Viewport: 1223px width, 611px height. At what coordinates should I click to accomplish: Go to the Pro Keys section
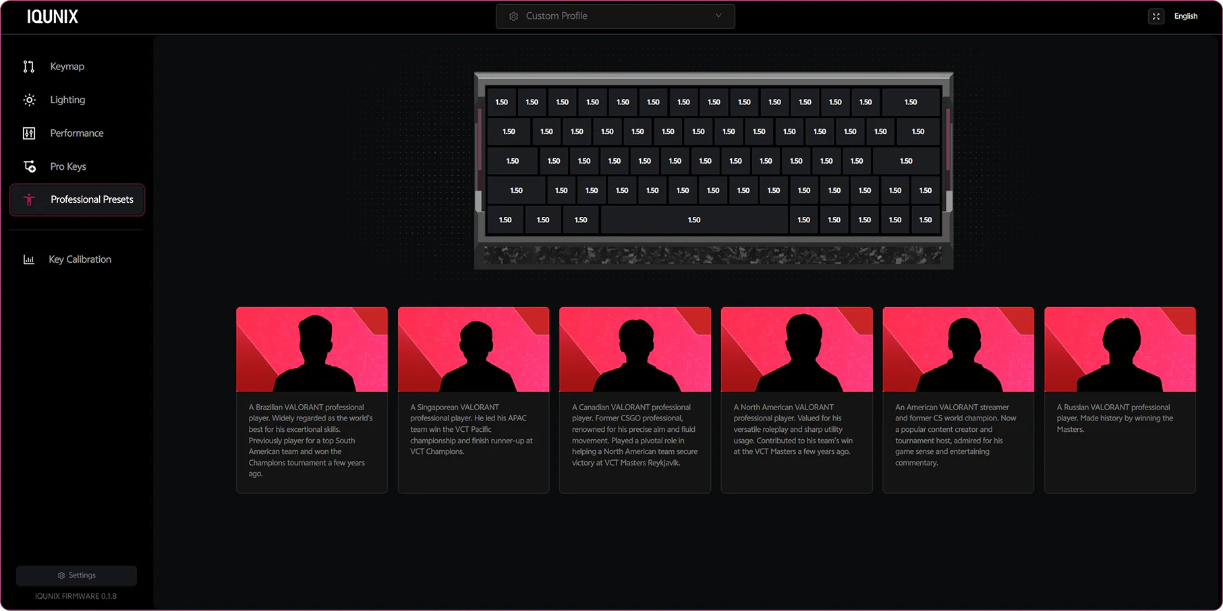(x=68, y=166)
